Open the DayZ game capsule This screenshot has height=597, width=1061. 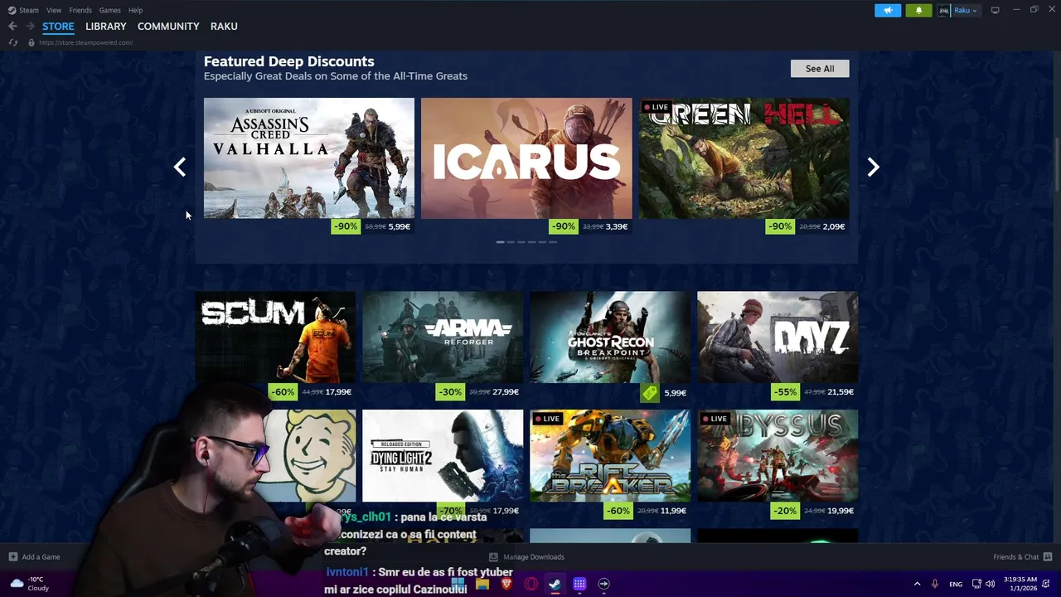(778, 337)
